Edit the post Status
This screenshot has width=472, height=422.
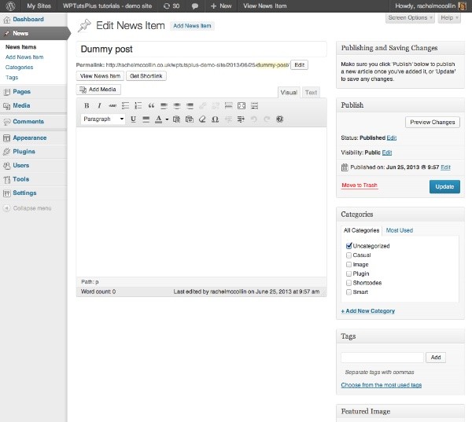coord(391,138)
